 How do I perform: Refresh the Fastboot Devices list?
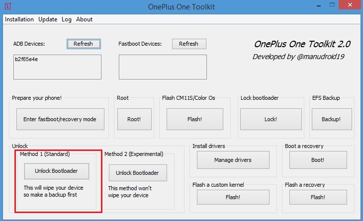point(189,44)
